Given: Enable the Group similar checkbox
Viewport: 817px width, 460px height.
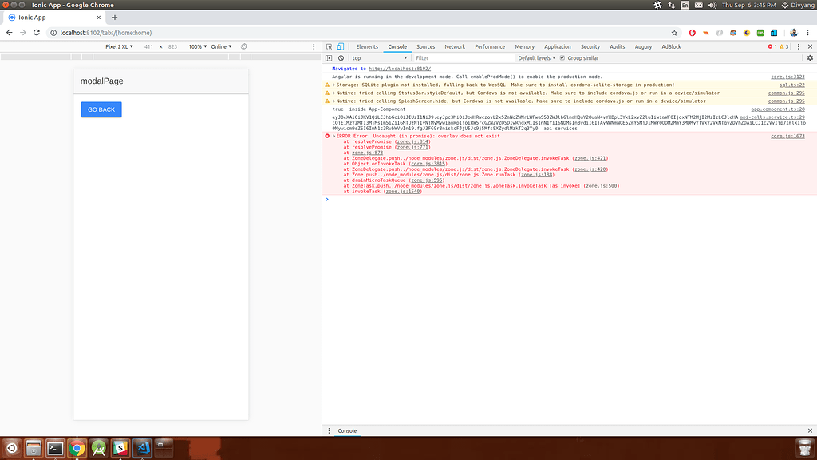Looking at the screenshot, I should [x=562, y=57].
